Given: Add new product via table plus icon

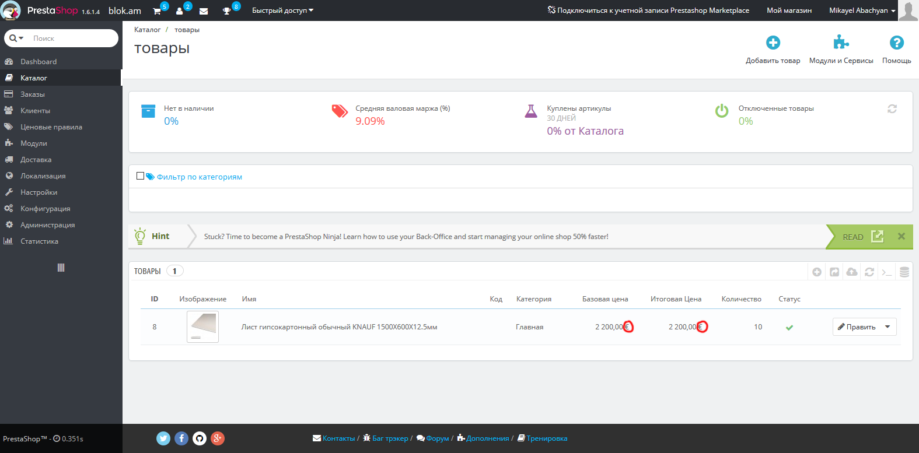Looking at the screenshot, I should tap(817, 272).
